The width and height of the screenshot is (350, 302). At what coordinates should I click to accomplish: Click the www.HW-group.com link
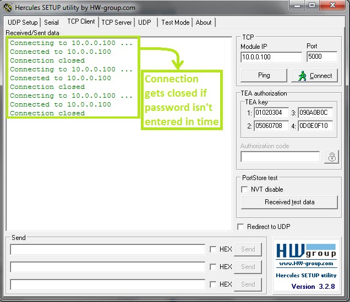(306, 264)
